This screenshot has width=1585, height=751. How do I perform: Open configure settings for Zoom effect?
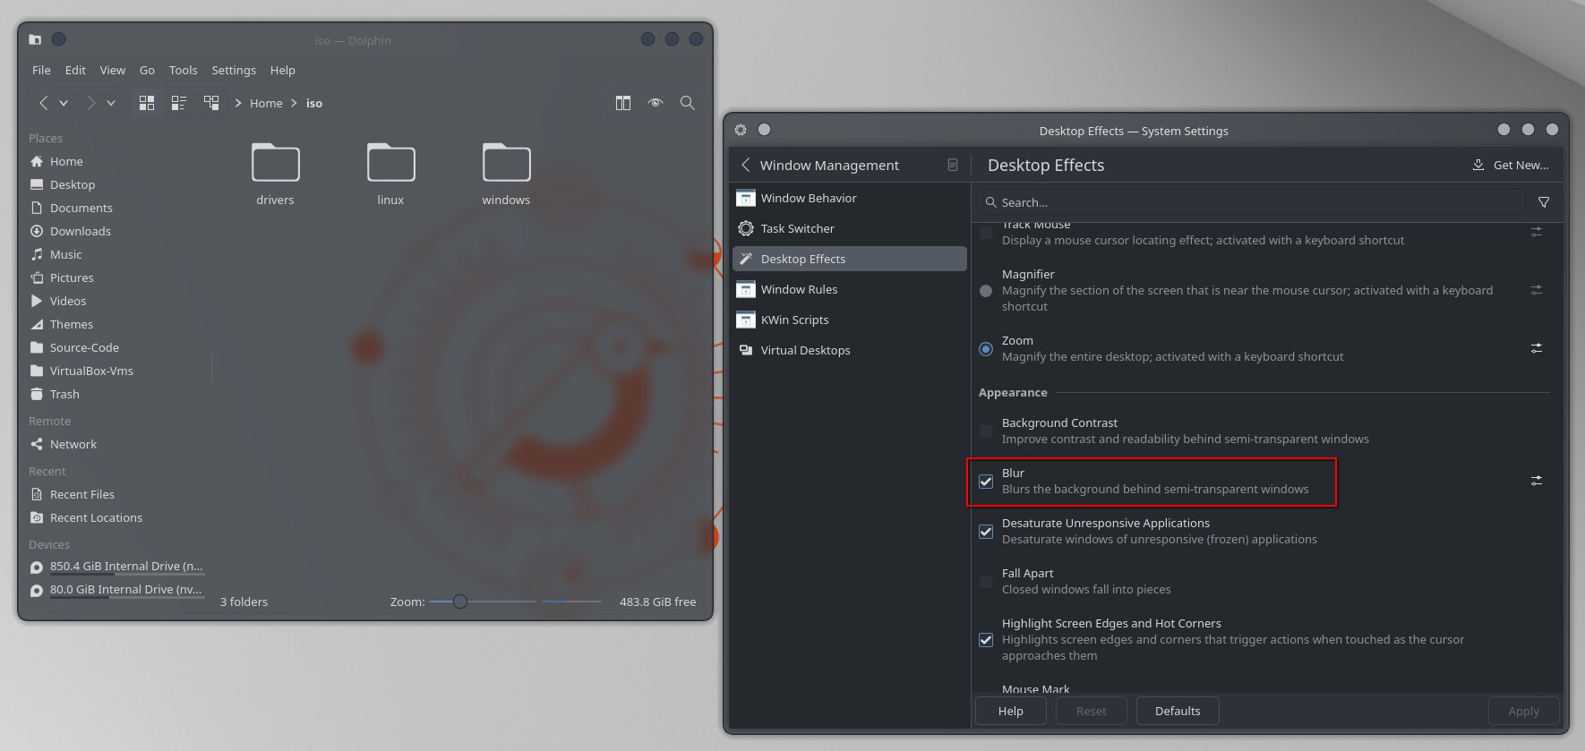tap(1536, 348)
